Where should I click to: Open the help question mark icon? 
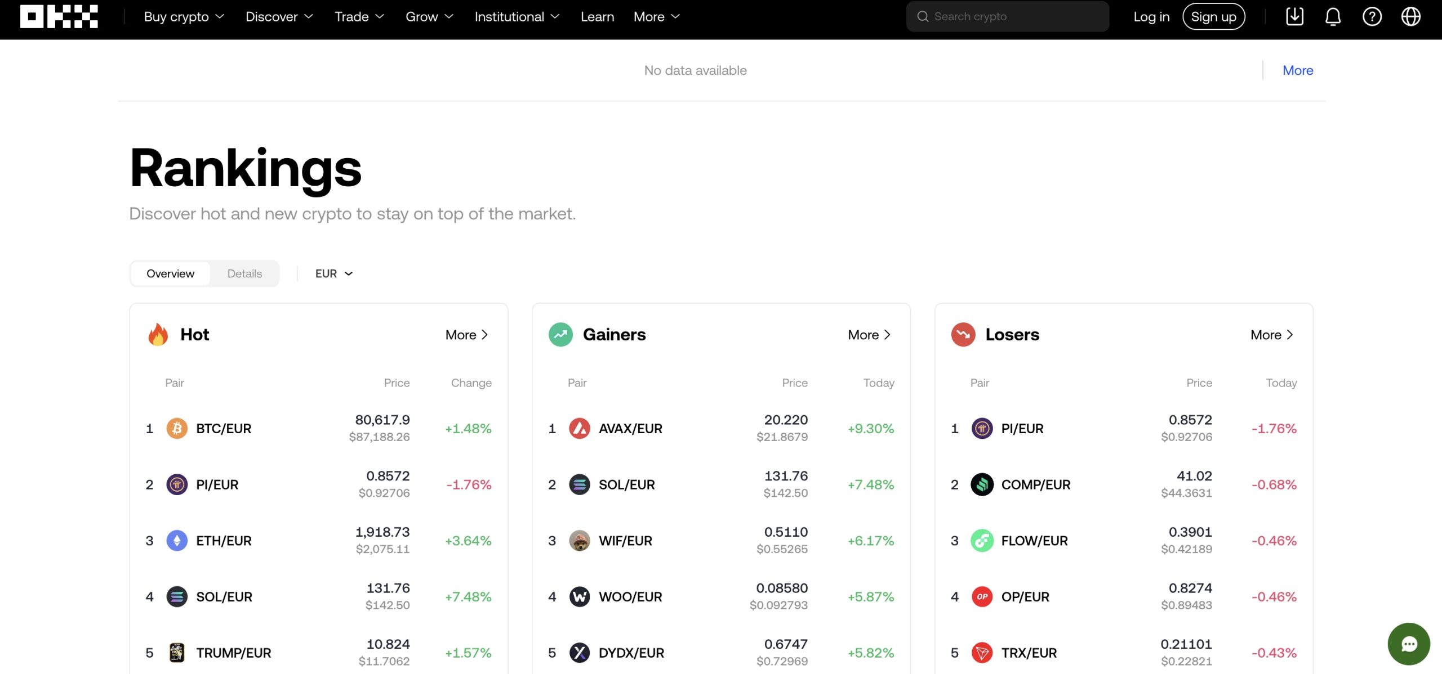click(x=1372, y=16)
